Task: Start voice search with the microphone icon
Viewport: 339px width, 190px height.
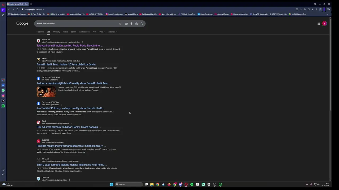Action: click(131, 23)
